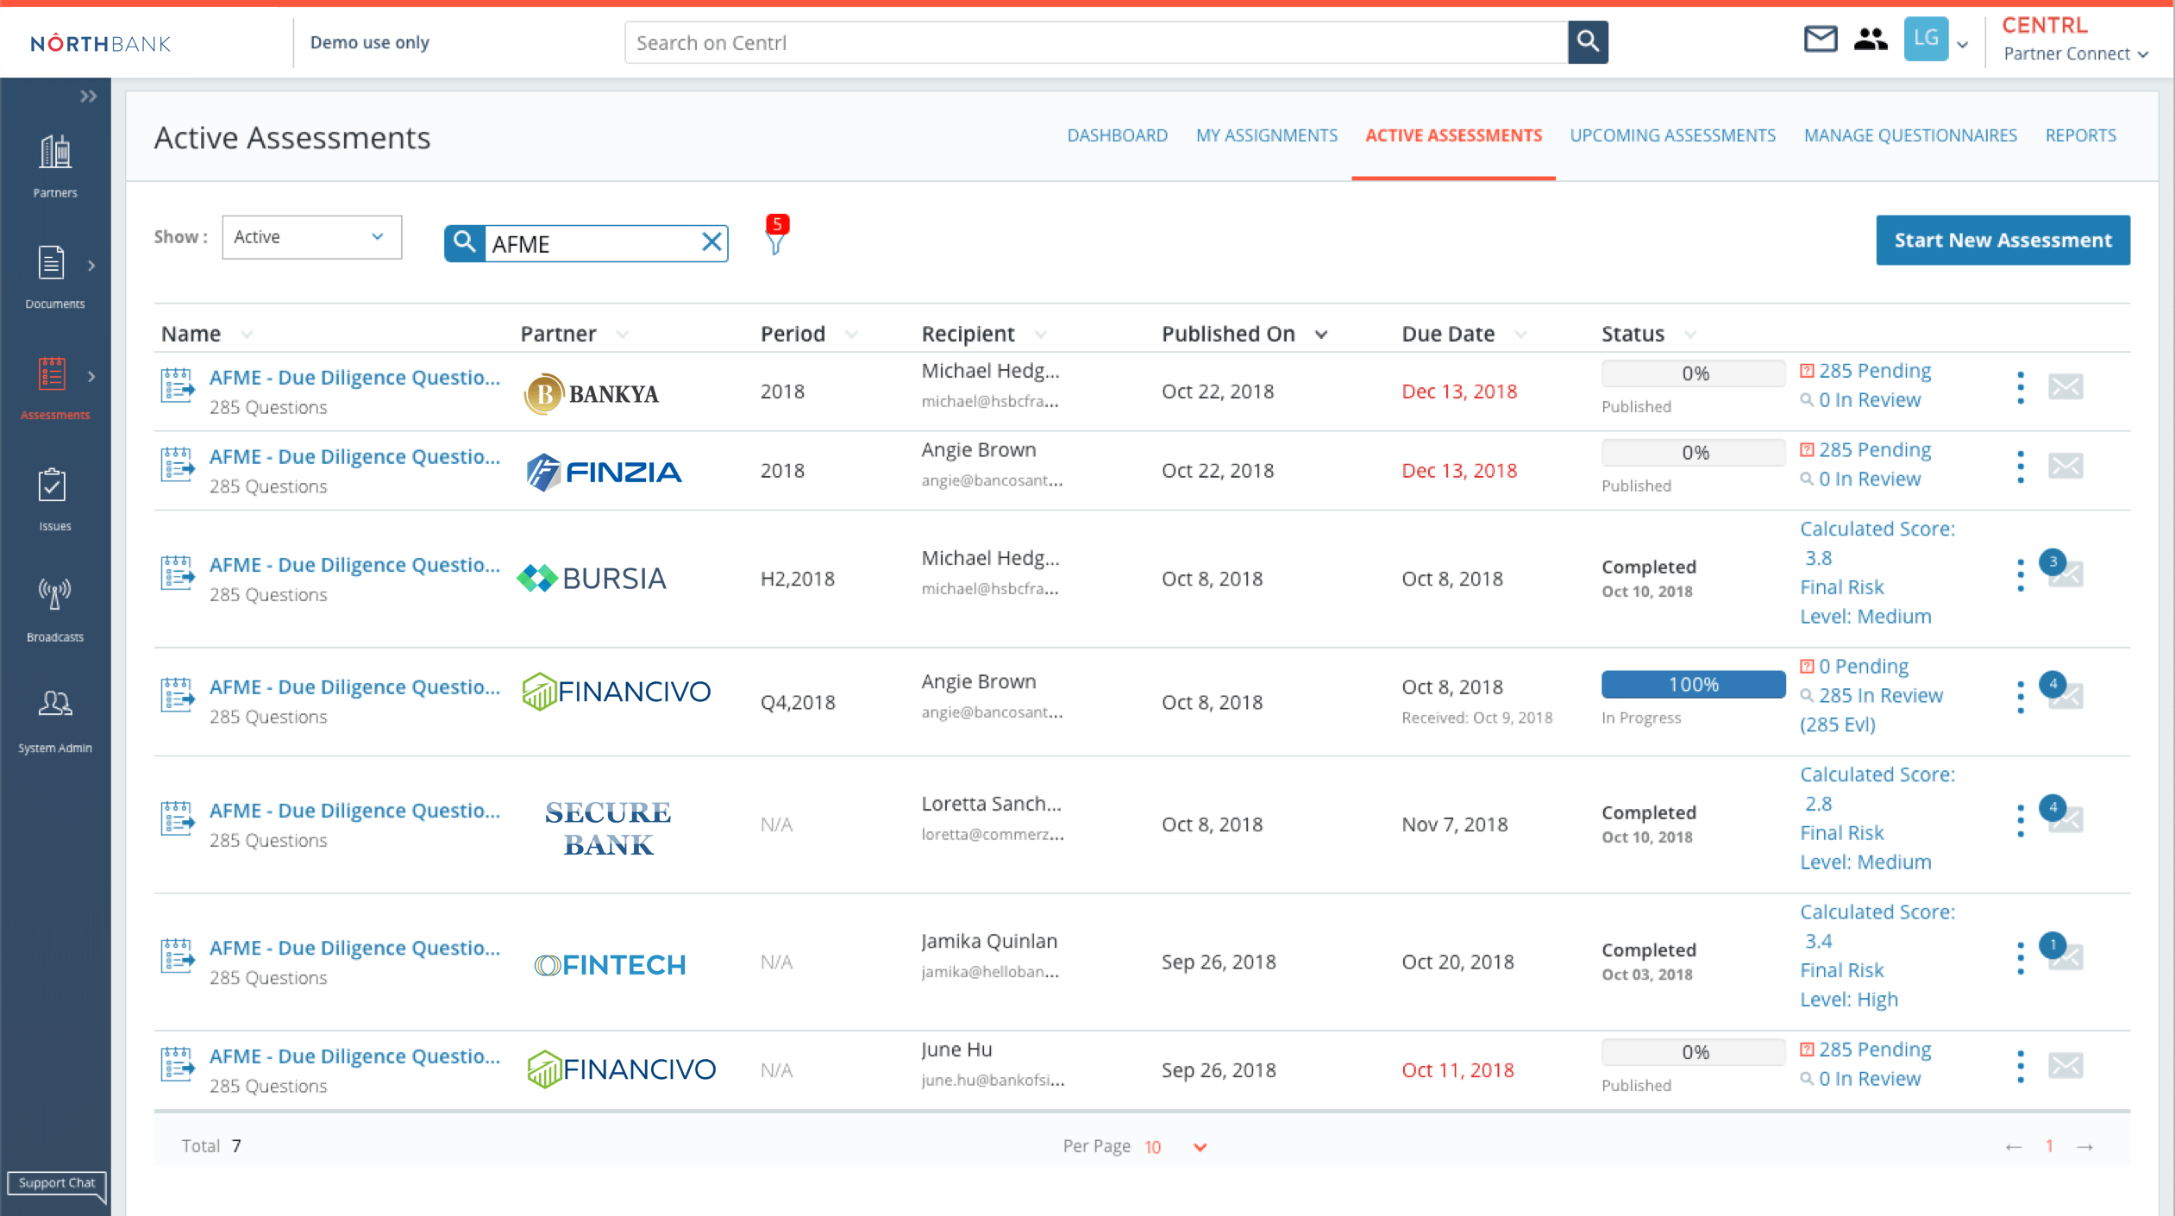Click the 285 In Review link for Financivo Q4
The image size is (2175, 1216).
(x=1880, y=695)
